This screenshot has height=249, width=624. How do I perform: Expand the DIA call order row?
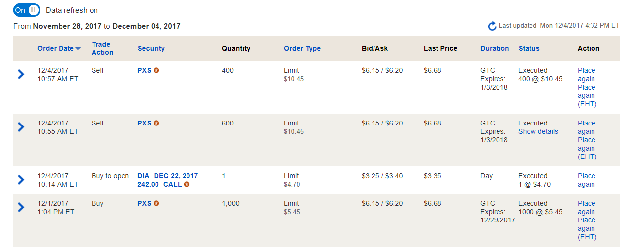(21, 180)
